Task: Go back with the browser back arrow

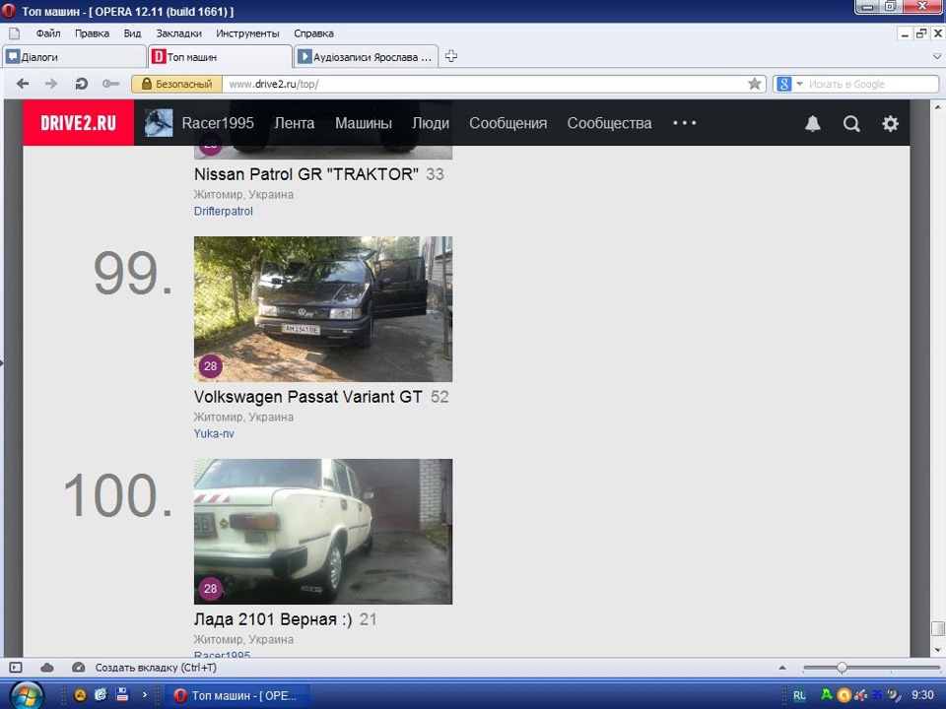Action: click(x=23, y=84)
